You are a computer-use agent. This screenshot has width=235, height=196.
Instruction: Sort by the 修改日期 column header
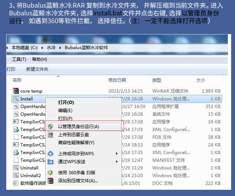pos(117,80)
